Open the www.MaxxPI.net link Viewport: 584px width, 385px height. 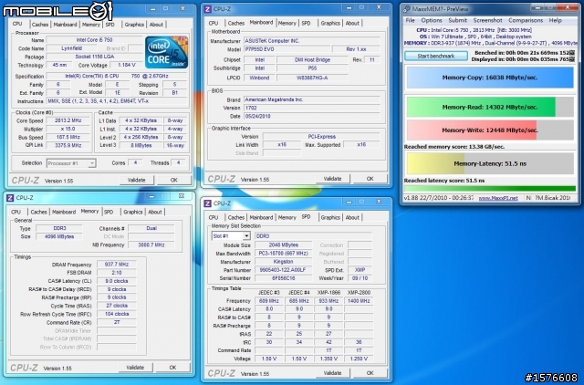(x=498, y=198)
